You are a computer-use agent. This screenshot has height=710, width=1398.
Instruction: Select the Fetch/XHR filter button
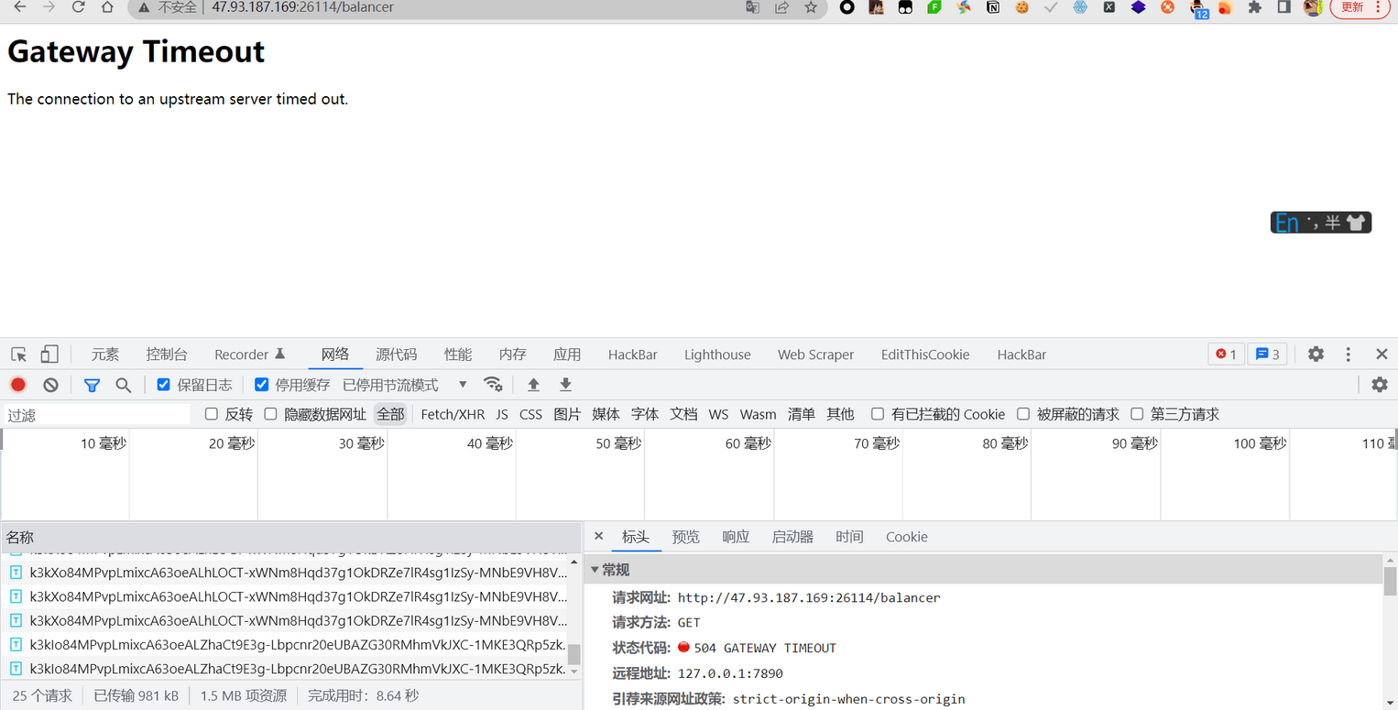click(453, 414)
